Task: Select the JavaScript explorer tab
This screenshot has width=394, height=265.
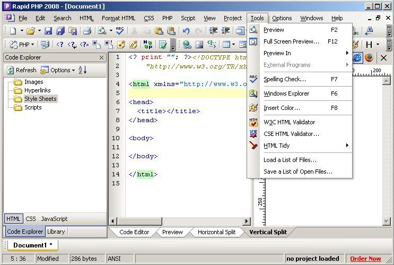Action: pos(54,219)
